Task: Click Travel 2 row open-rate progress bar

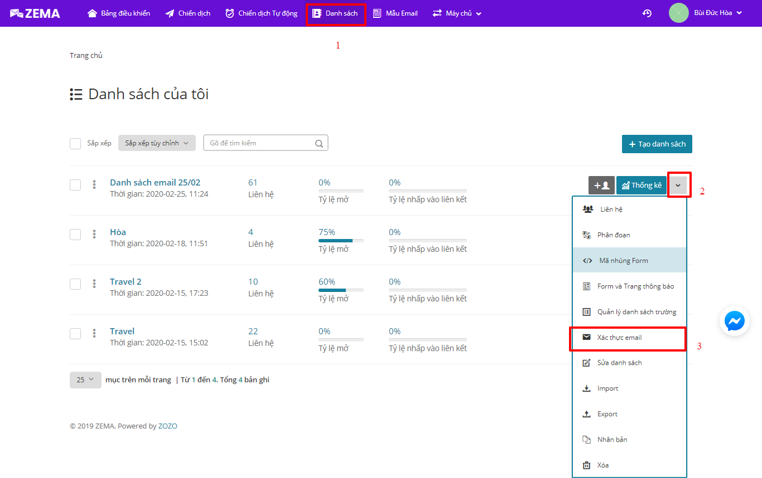Action: pyautogui.click(x=341, y=290)
